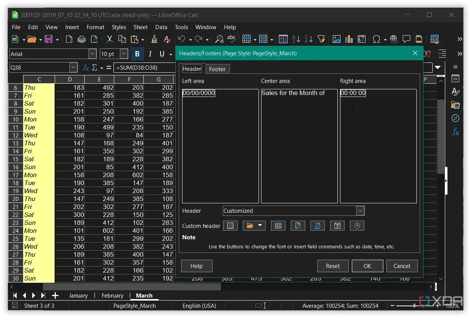
Task: Toggle Bold formatting button
Action: tap(137, 54)
